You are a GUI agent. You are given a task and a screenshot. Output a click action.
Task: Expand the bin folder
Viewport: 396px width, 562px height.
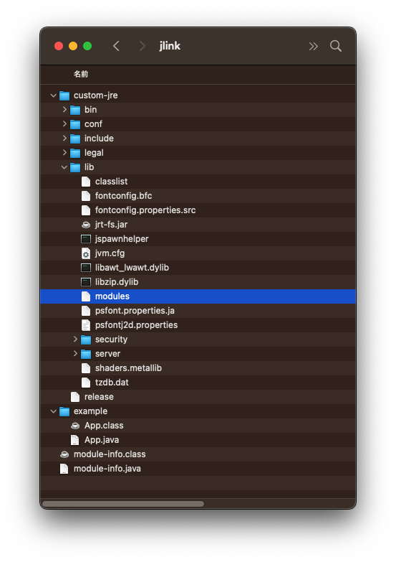click(x=64, y=109)
